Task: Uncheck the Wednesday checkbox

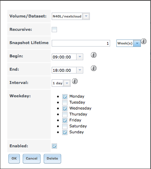Action: [x=65, y=108]
